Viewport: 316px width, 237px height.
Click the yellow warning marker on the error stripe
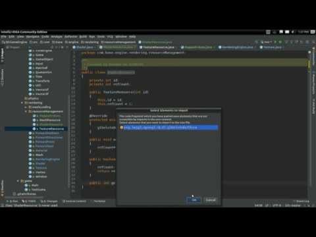click(309, 64)
